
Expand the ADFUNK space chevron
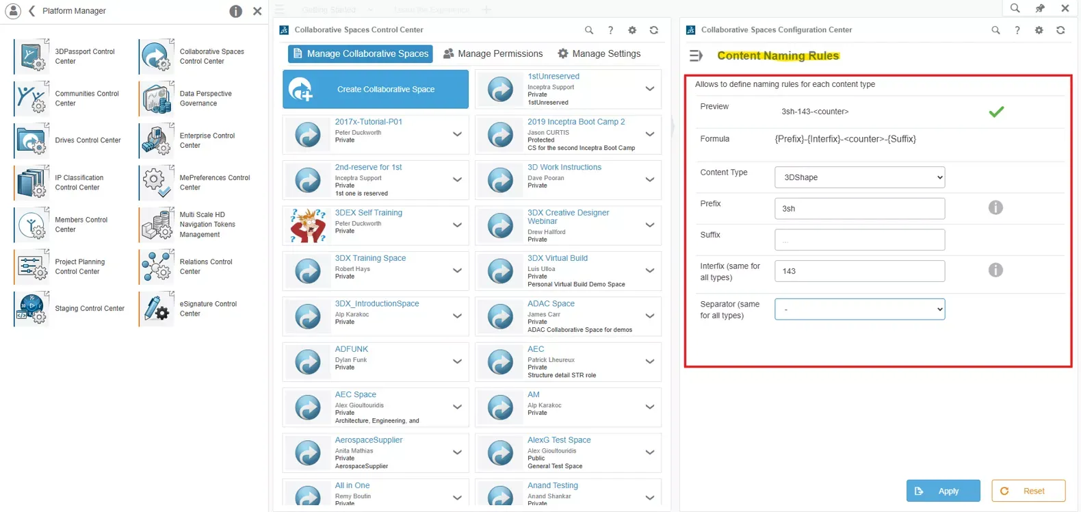coord(457,361)
